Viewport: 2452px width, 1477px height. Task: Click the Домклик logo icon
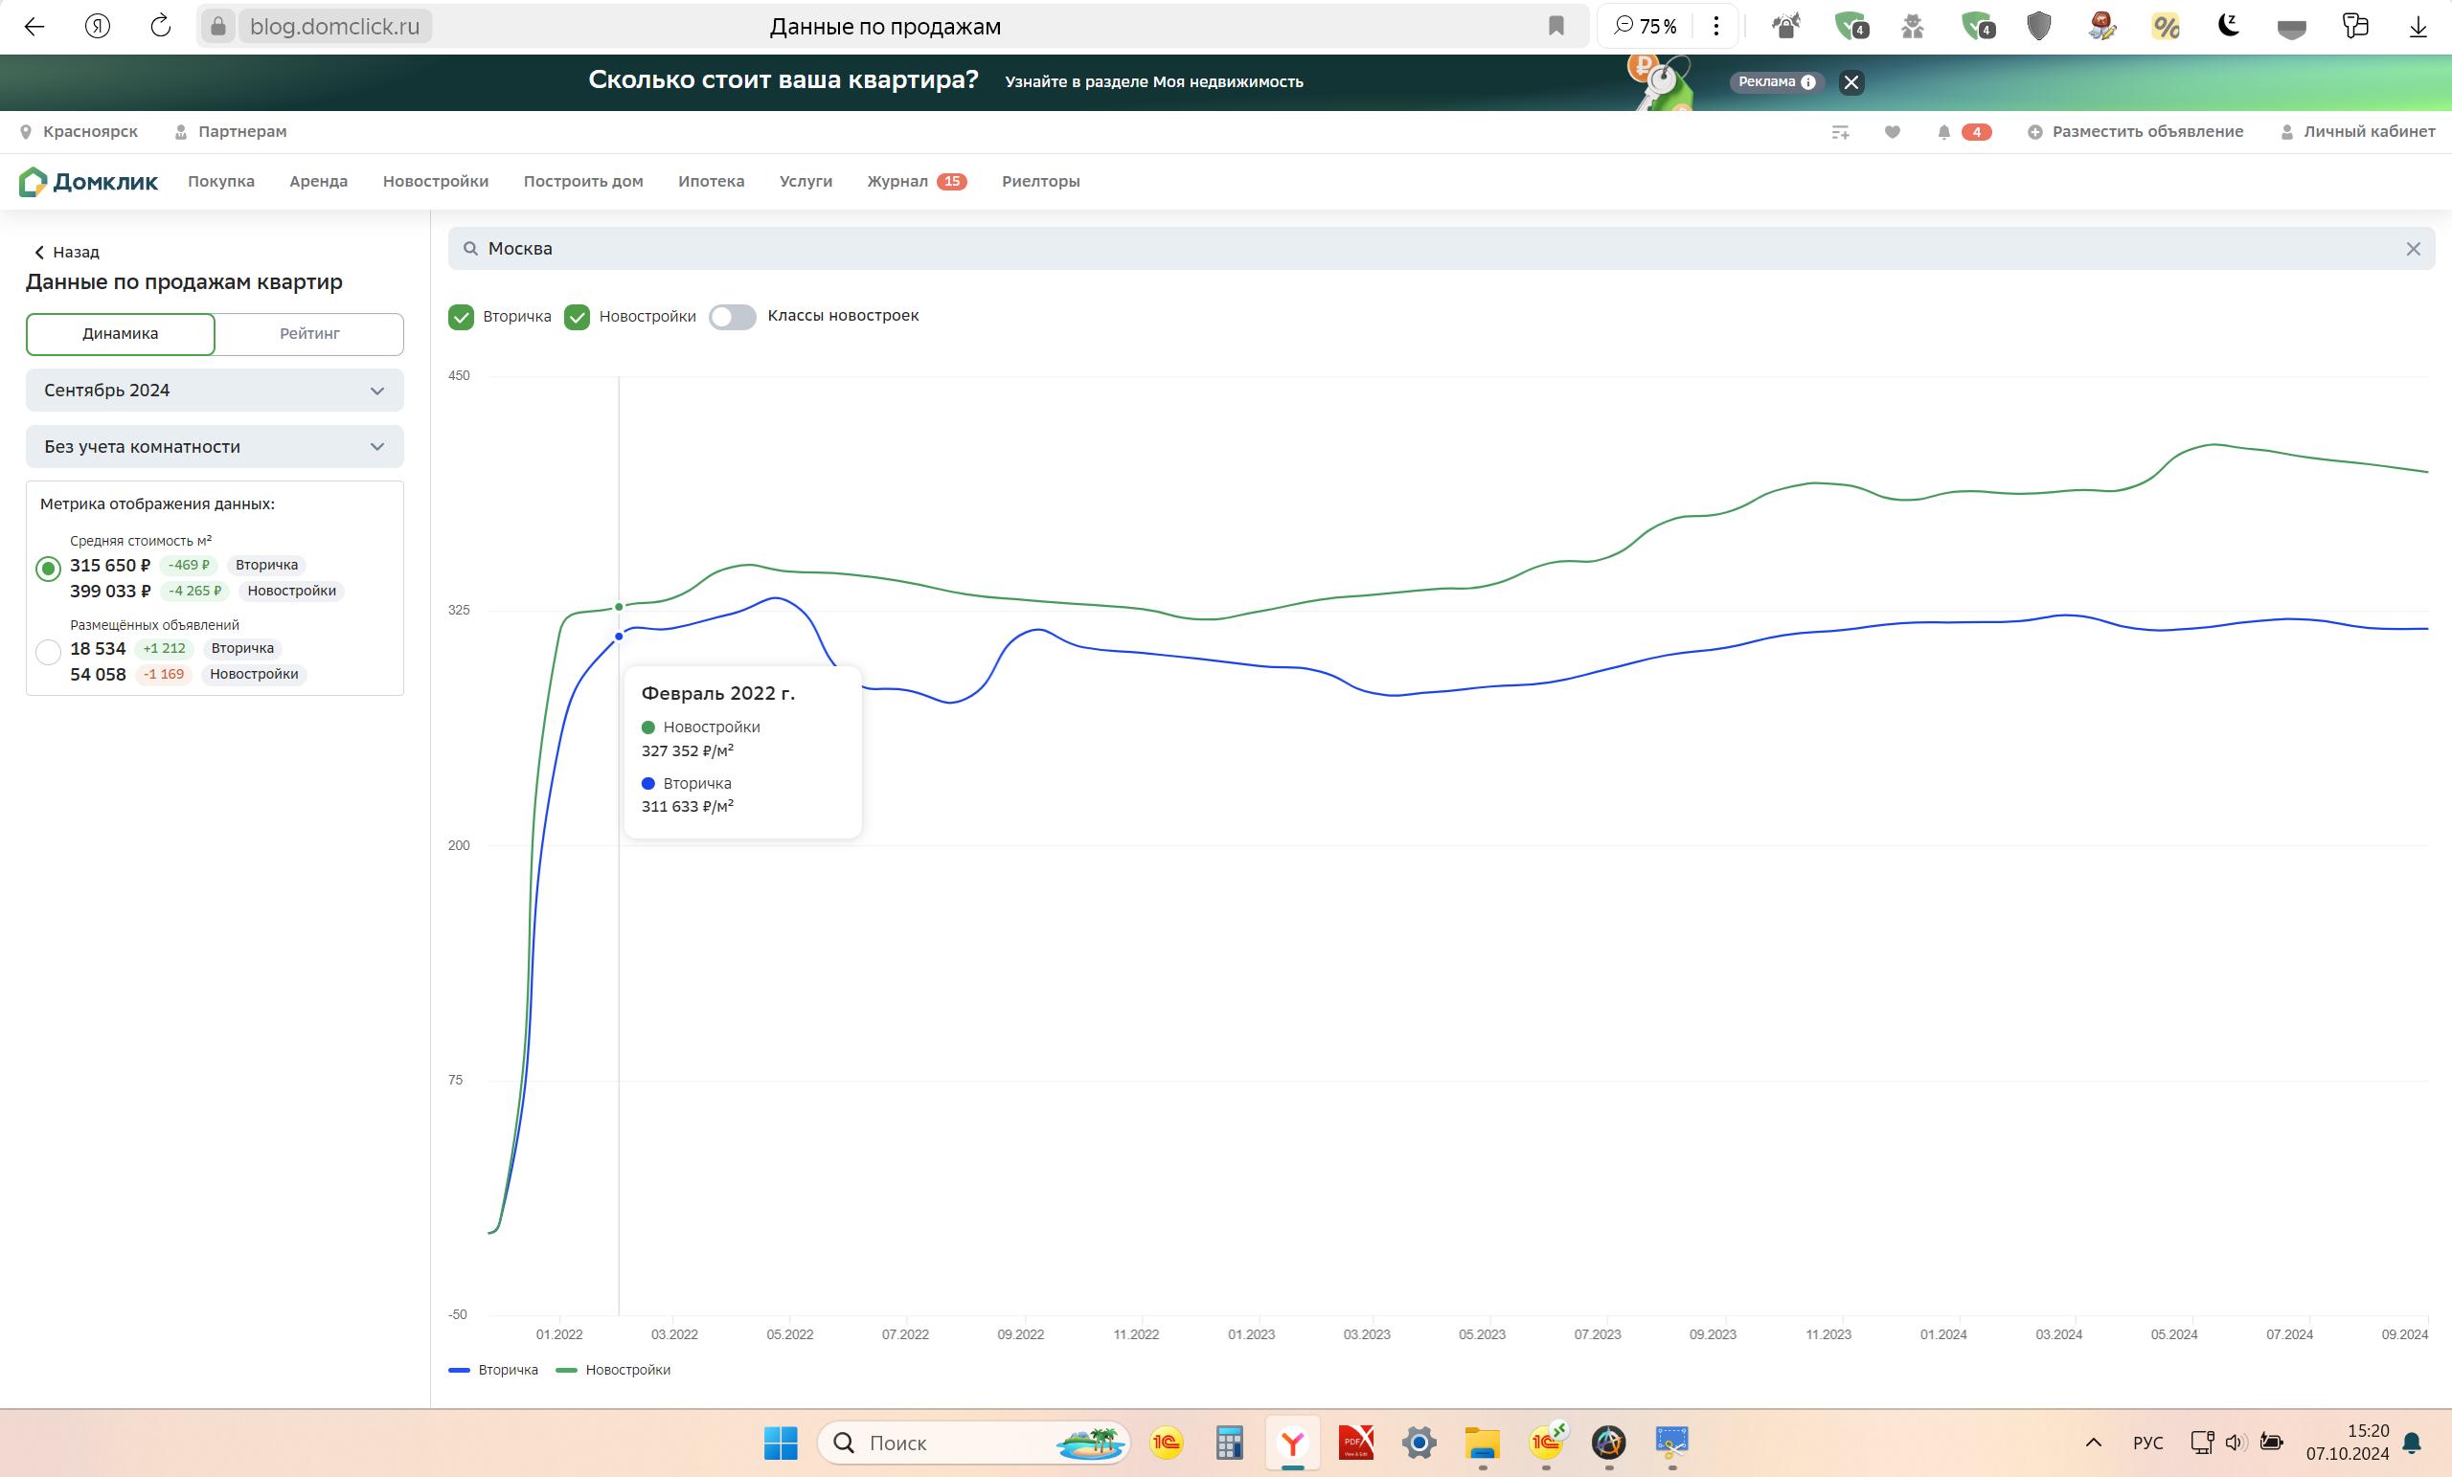click(33, 181)
